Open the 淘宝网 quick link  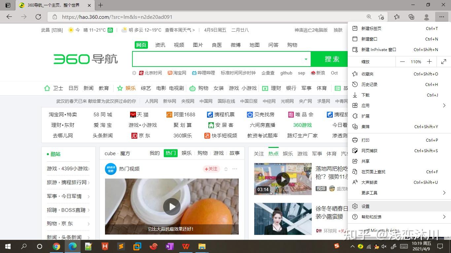pos(177,73)
